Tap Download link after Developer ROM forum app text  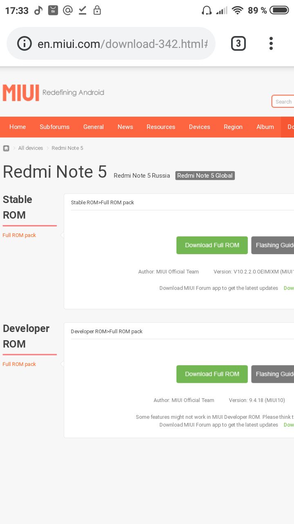click(x=289, y=425)
